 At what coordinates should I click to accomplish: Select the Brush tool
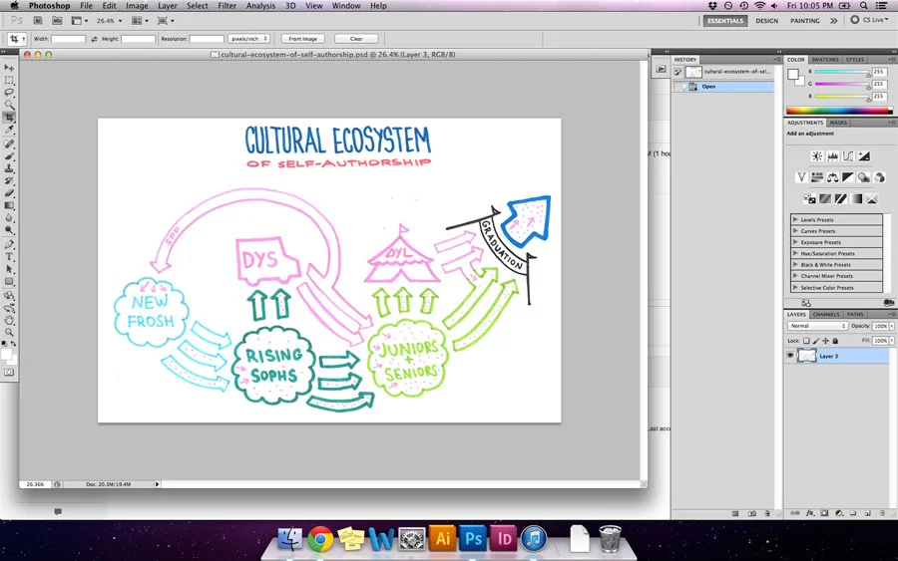click(x=9, y=156)
